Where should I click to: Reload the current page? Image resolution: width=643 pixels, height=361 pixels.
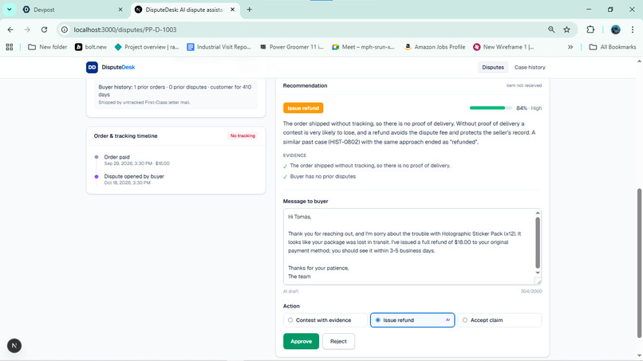click(x=45, y=29)
